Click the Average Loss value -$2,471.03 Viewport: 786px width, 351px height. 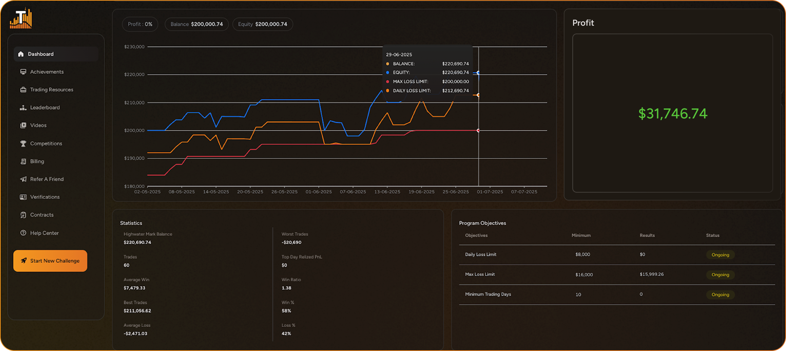coord(135,334)
